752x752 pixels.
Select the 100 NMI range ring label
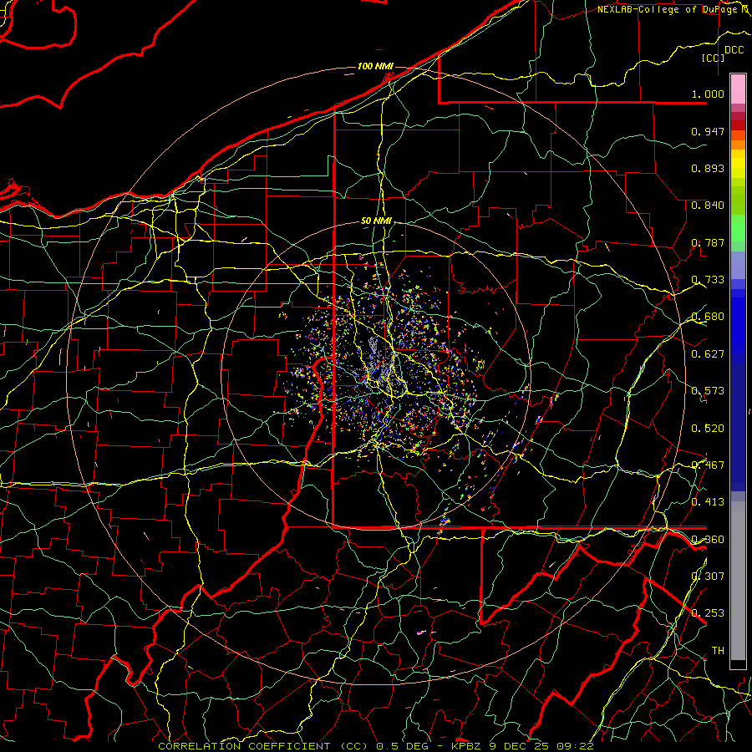(x=375, y=66)
